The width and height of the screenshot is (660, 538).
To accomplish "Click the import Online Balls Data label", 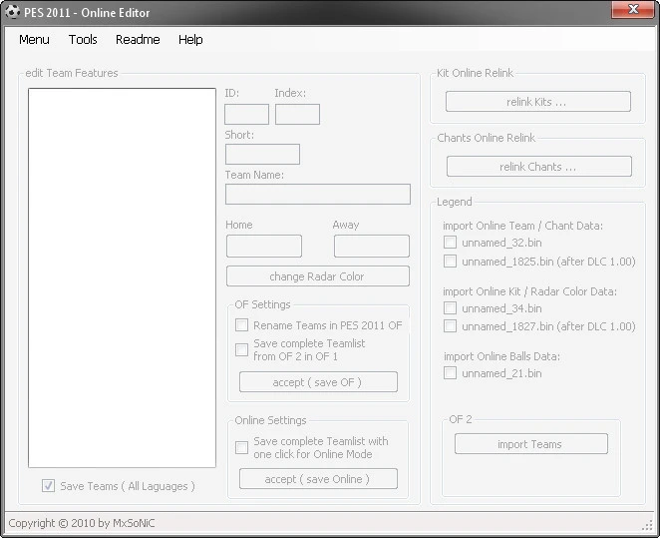I will pos(501,356).
